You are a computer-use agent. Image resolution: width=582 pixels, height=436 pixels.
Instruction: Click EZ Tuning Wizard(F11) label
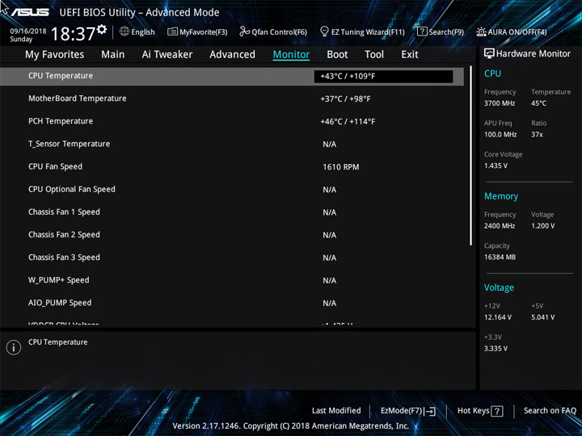click(x=368, y=32)
